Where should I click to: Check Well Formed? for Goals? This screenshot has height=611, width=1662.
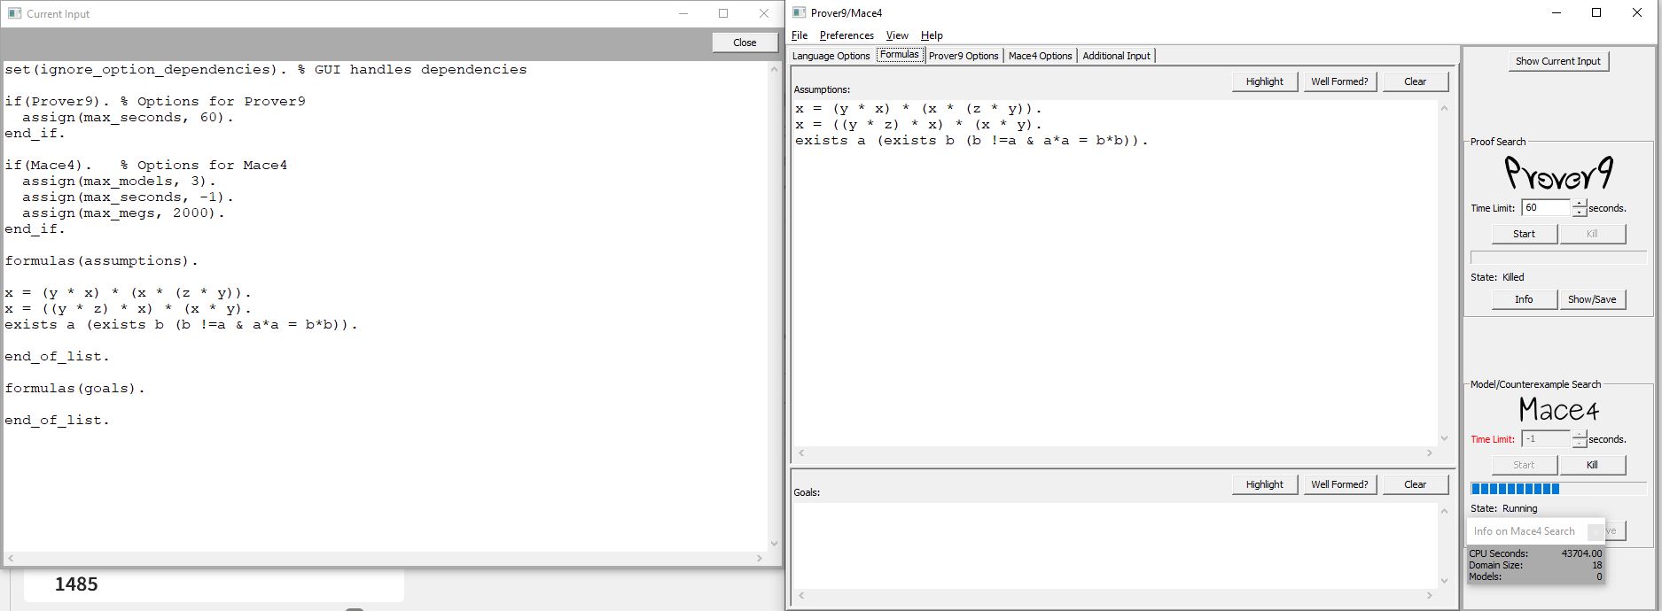click(x=1339, y=484)
